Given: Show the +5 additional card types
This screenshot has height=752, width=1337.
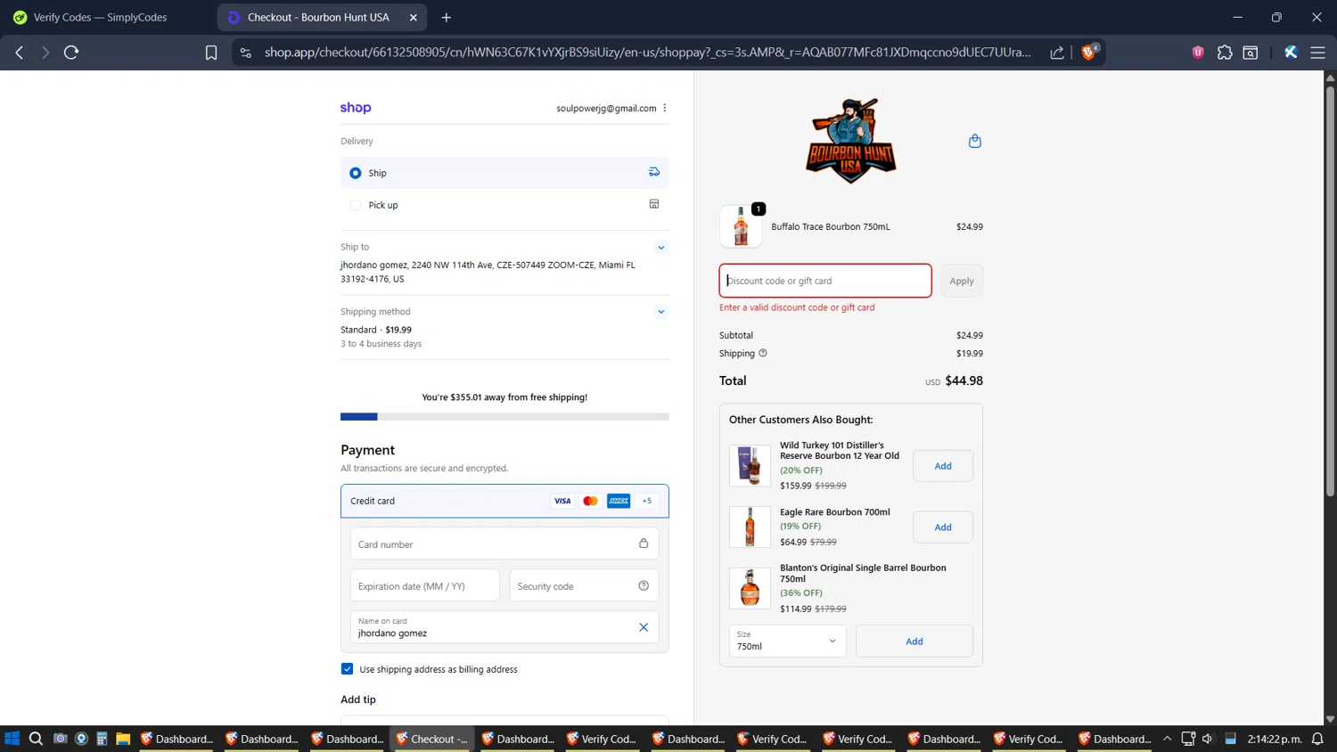Looking at the screenshot, I should (647, 501).
